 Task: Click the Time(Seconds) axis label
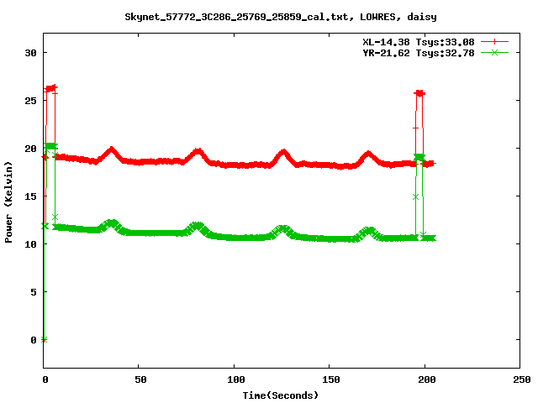[280, 395]
